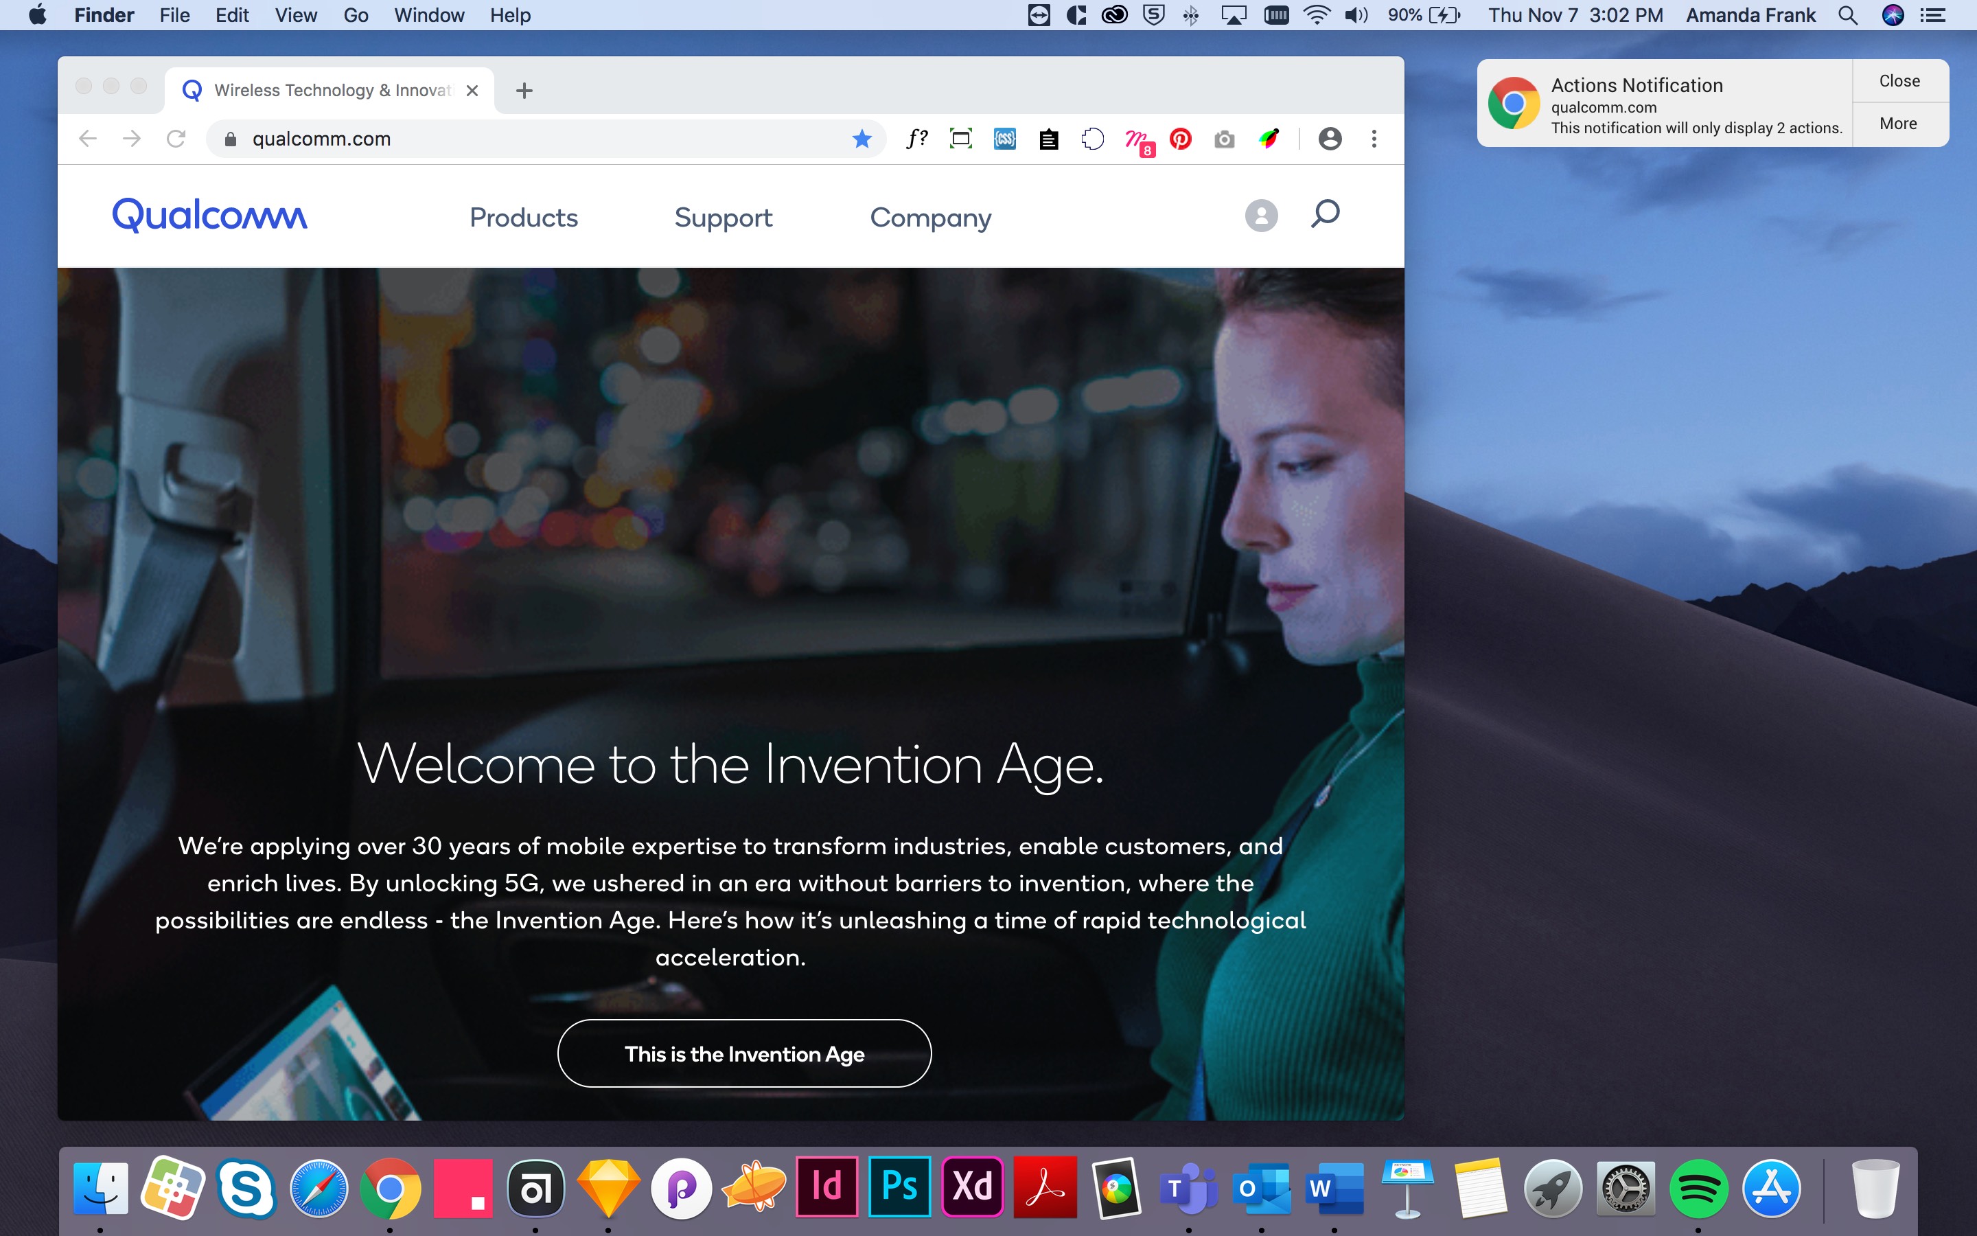1977x1236 pixels.
Task: Click the browser forward arrow
Action: (132, 139)
